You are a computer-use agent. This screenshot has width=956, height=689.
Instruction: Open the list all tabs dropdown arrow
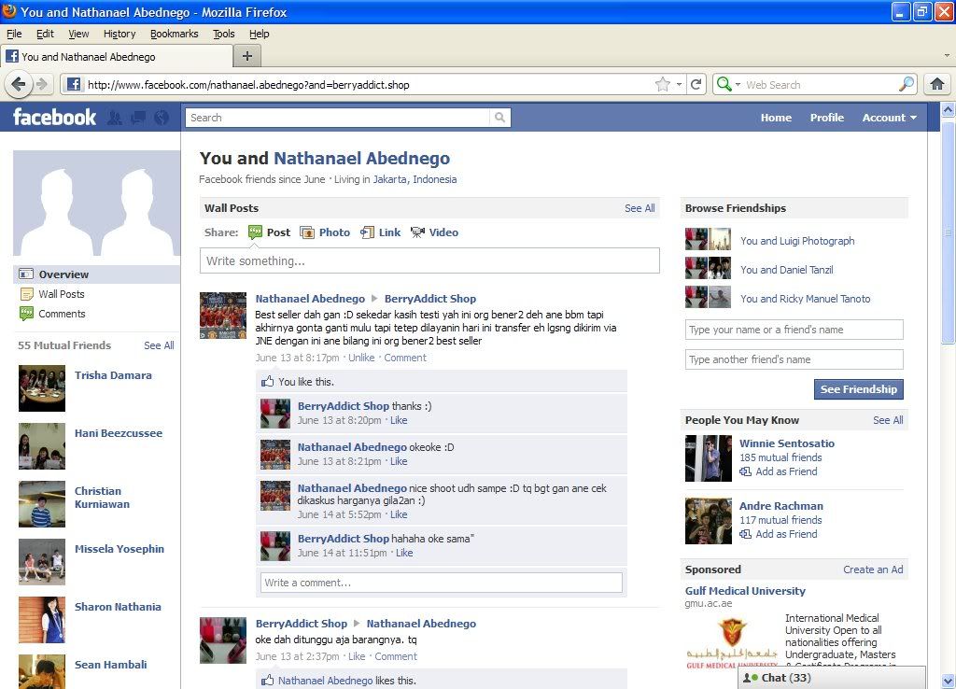947,55
